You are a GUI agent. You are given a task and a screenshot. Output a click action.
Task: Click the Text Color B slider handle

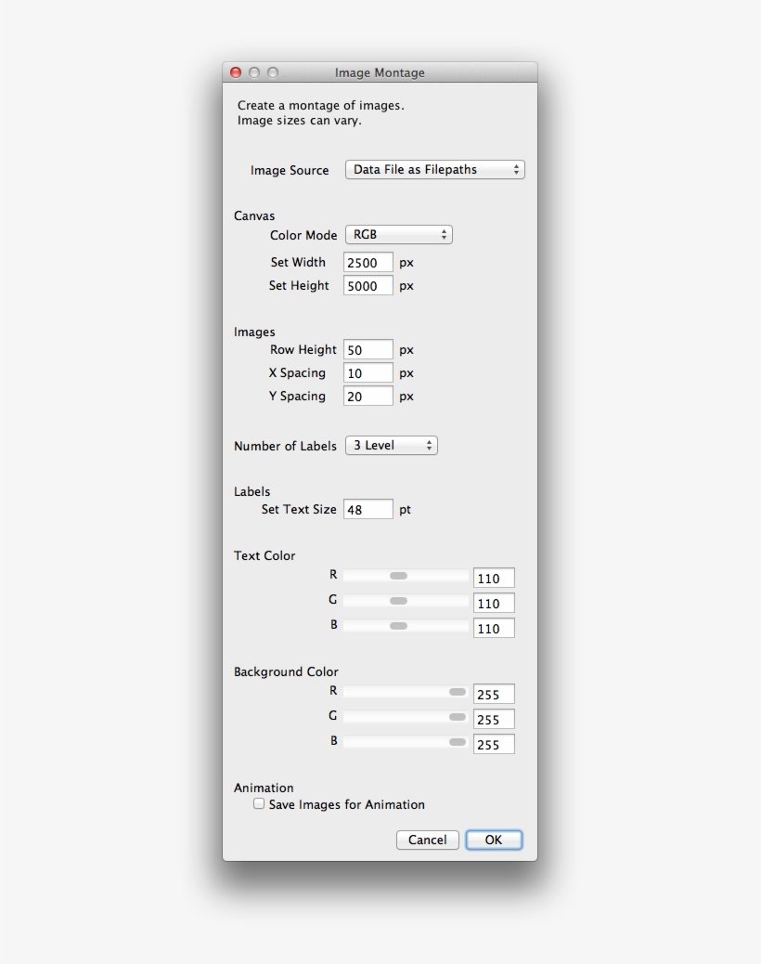pos(399,626)
